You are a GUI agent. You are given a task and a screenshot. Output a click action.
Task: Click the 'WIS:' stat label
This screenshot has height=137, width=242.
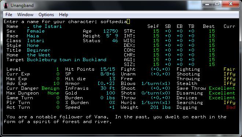pos(129,41)
